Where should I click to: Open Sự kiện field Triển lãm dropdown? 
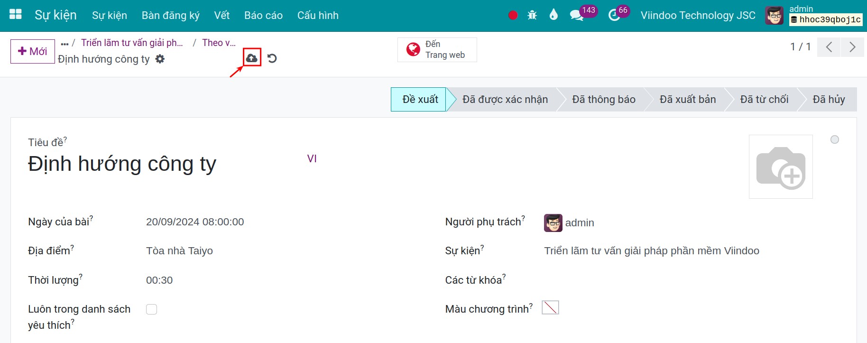click(x=652, y=251)
